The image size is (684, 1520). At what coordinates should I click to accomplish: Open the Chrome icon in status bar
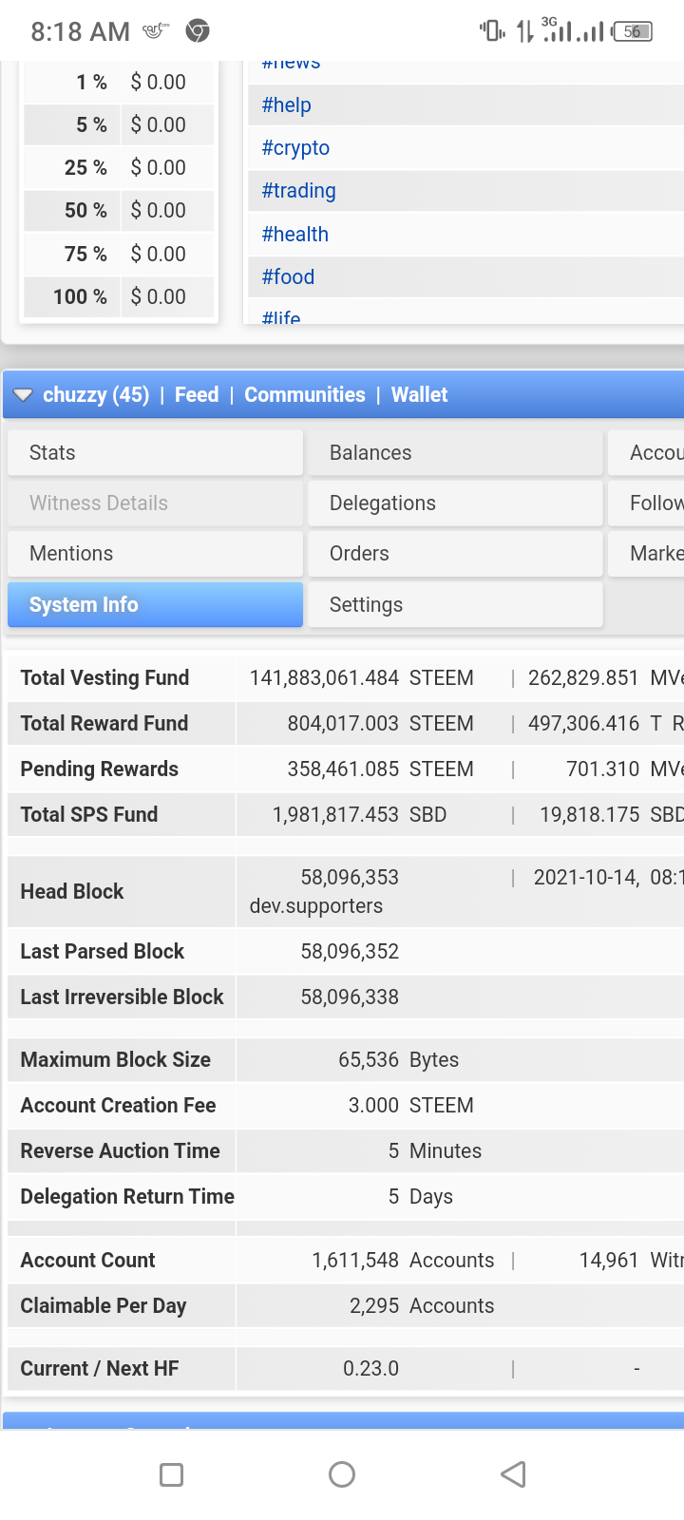pyautogui.click(x=198, y=31)
